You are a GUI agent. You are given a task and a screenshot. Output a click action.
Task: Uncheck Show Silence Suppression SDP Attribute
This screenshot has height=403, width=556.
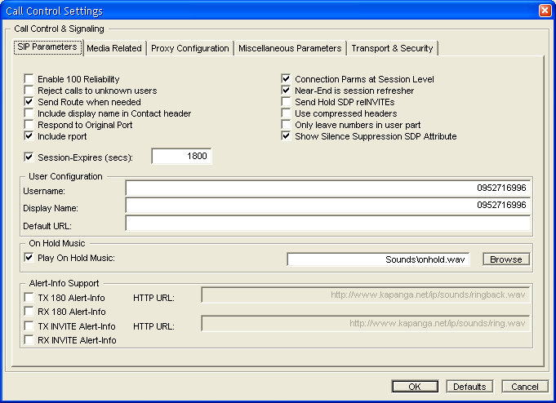pos(287,136)
